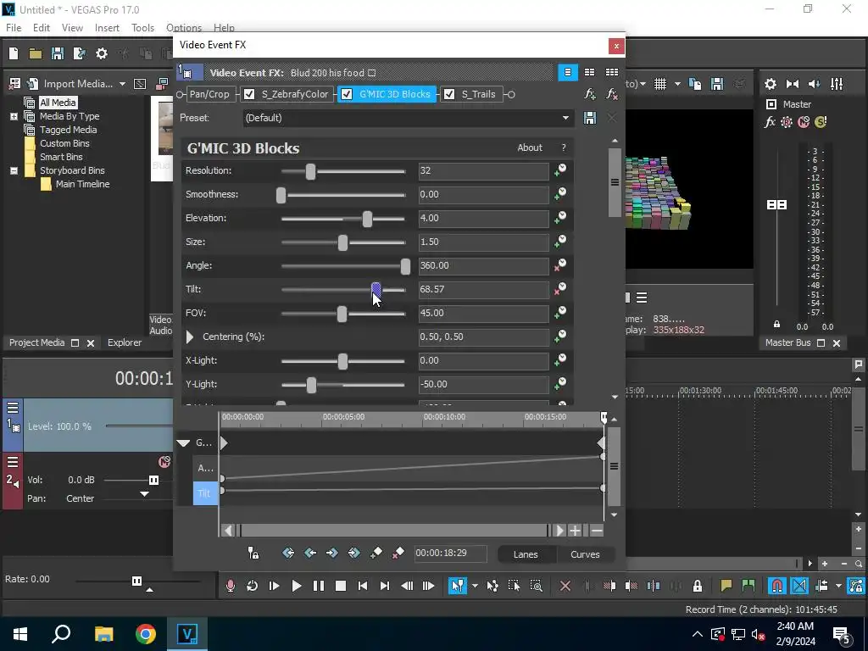The height and width of the screenshot is (651, 868).
Task: Open the Preset dropdown list
Action: tap(565, 118)
